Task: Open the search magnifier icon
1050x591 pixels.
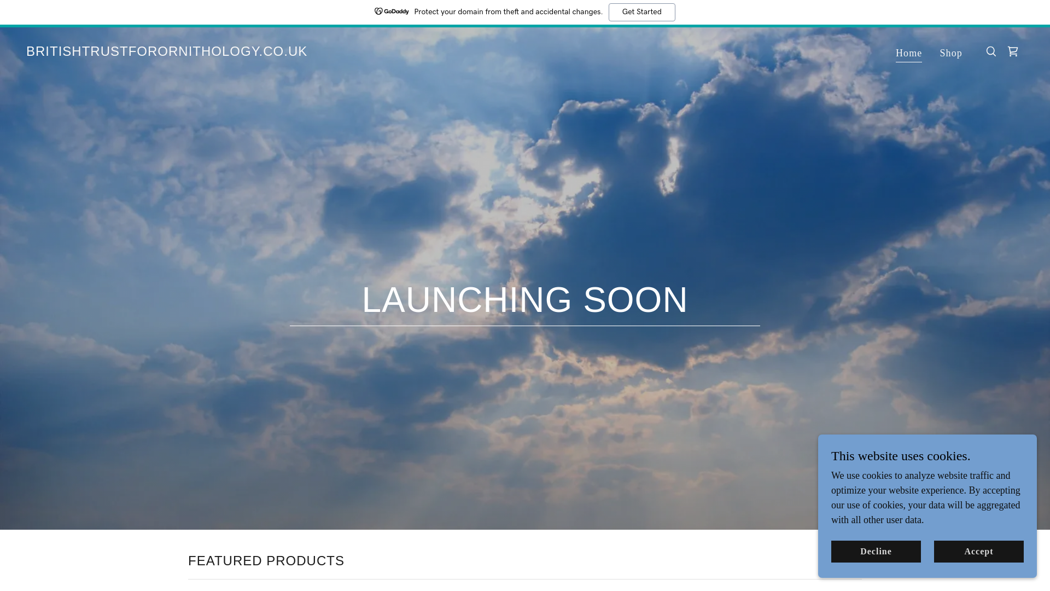Action: point(991,51)
